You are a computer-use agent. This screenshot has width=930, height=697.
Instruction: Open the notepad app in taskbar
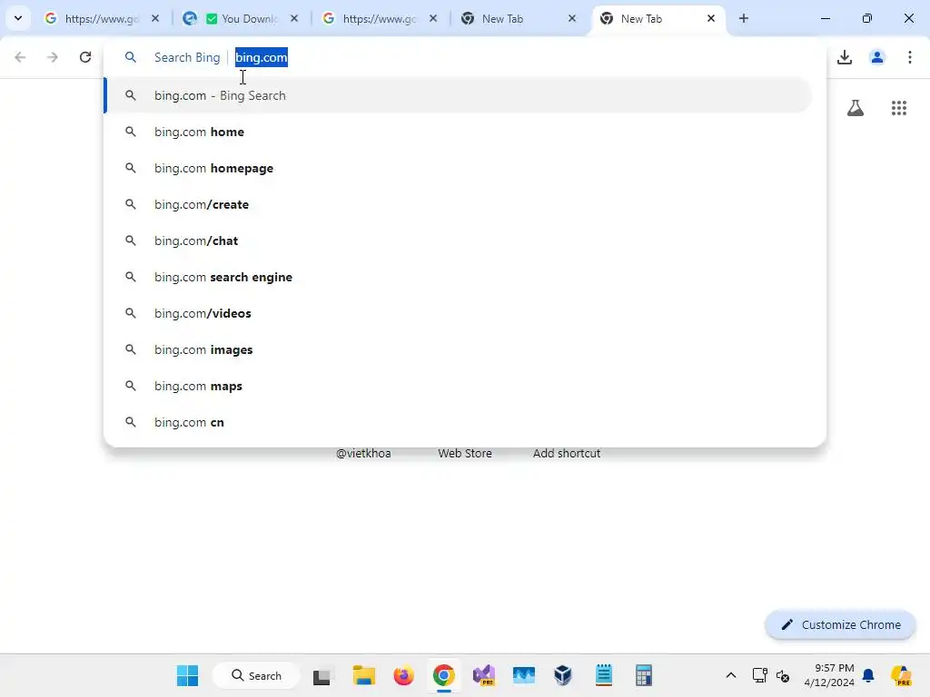coord(604,675)
